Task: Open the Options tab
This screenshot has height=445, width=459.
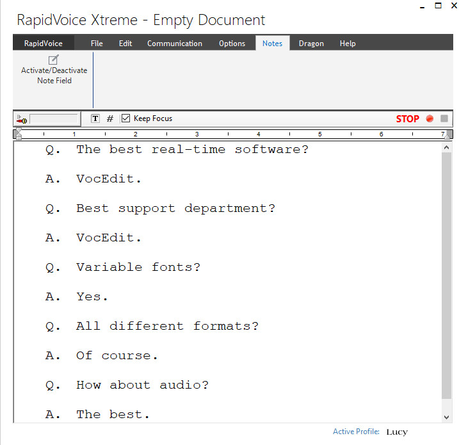Action: 232,44
